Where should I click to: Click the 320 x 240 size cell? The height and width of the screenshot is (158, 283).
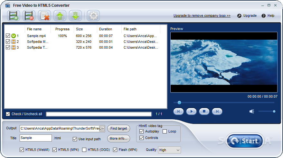tap(84, 42)
